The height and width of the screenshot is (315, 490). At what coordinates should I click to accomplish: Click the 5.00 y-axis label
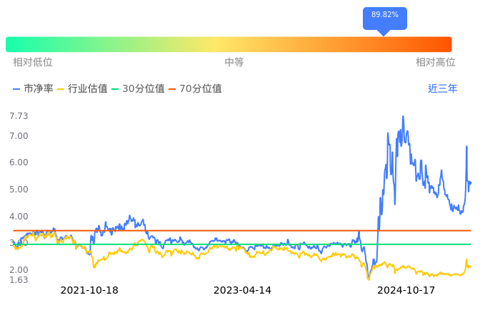click(x=19, y=190)
